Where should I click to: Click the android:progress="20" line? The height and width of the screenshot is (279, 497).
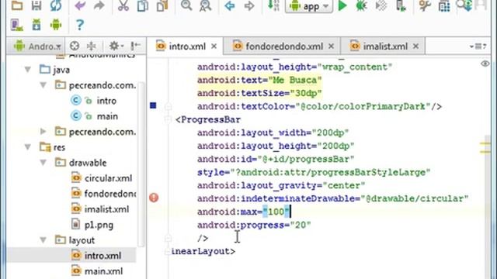(x=254, y=225)
